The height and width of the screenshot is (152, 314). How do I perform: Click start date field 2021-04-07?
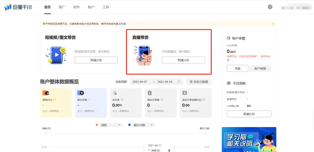click(140, 82)
